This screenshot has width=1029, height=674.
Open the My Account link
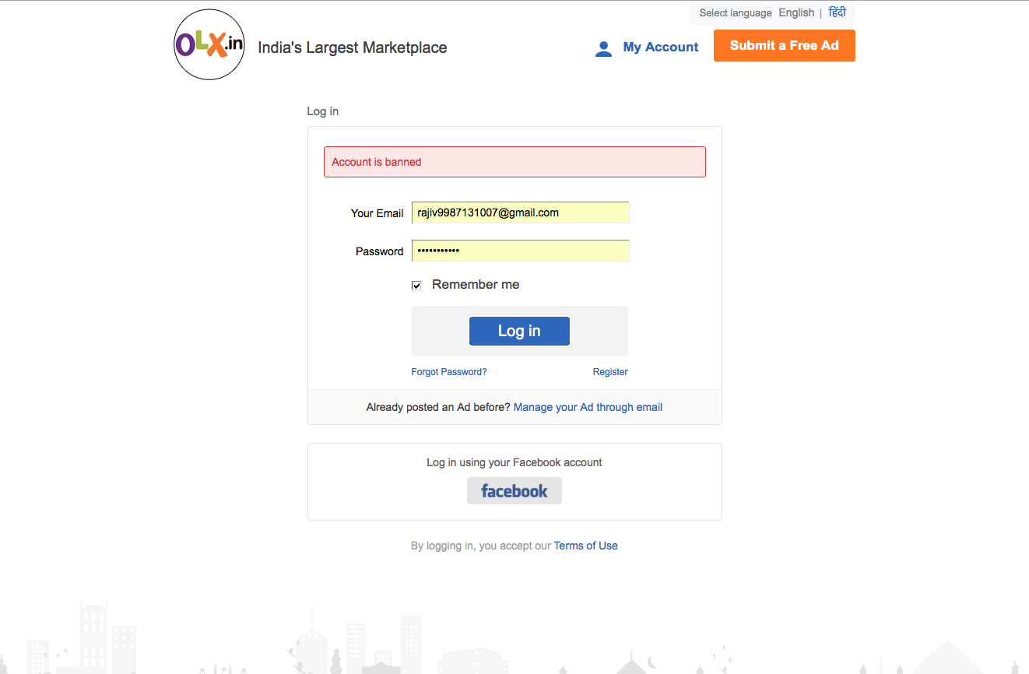[x=660, y=47]
